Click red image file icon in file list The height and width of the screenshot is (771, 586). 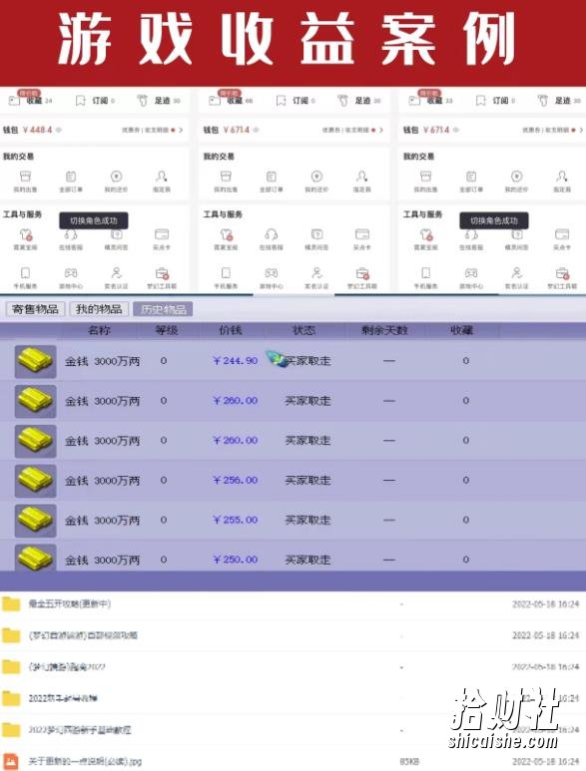(11, 762)
